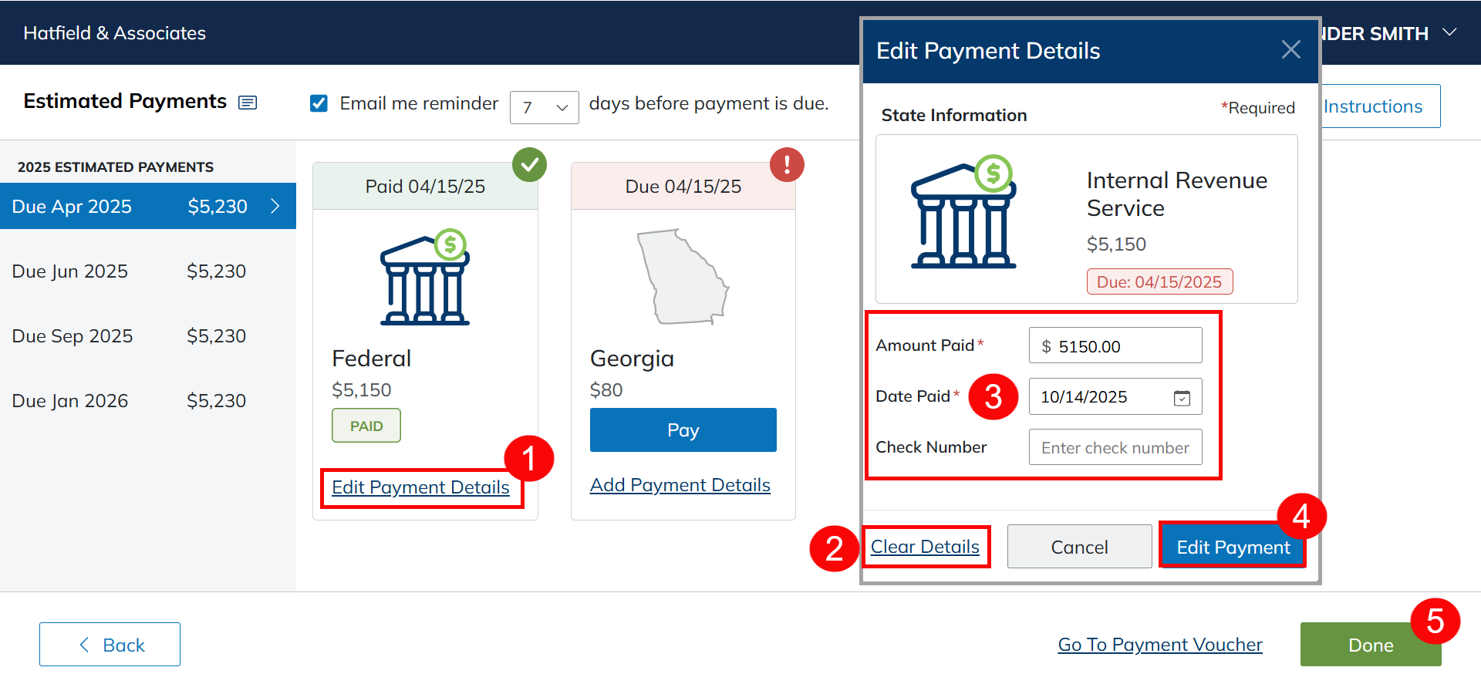Screen dimensions: 1481x684
Task: Open the reminder days dropdown
Action: coord(544,107)
